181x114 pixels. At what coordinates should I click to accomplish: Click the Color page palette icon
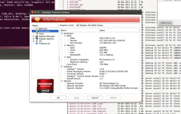pyautogui.click(x=36, y=33)
